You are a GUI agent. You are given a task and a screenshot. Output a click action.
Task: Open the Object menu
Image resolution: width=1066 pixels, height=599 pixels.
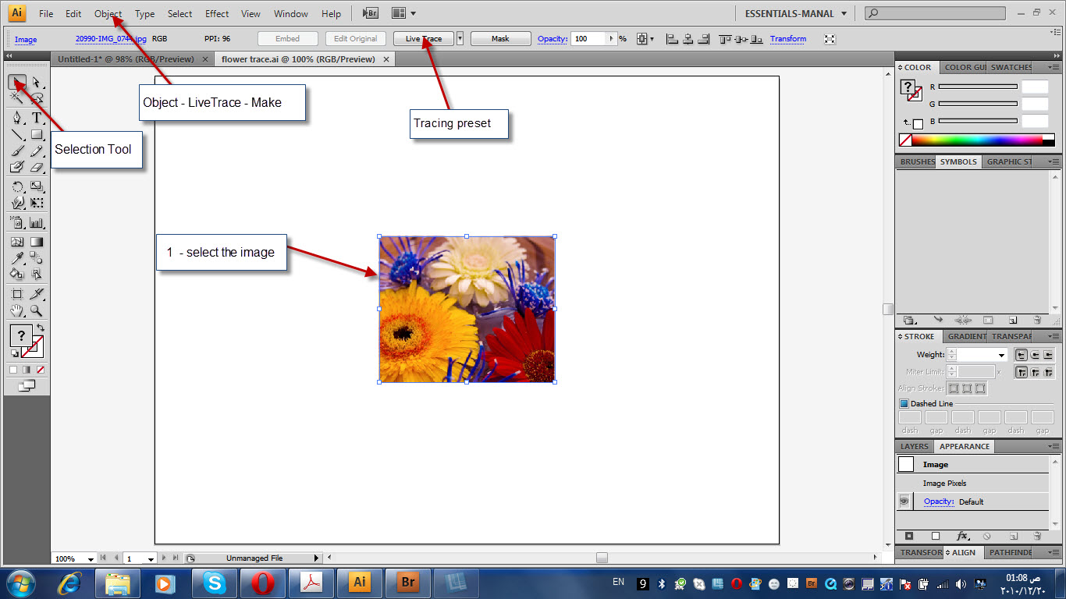[108, 13]
